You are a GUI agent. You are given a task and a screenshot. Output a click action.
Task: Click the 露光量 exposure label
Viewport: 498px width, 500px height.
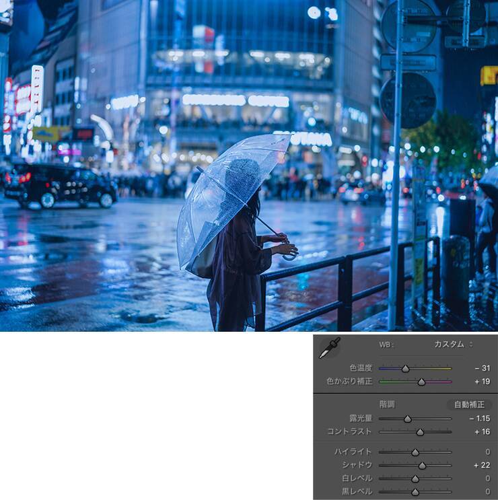coord(361,419)
